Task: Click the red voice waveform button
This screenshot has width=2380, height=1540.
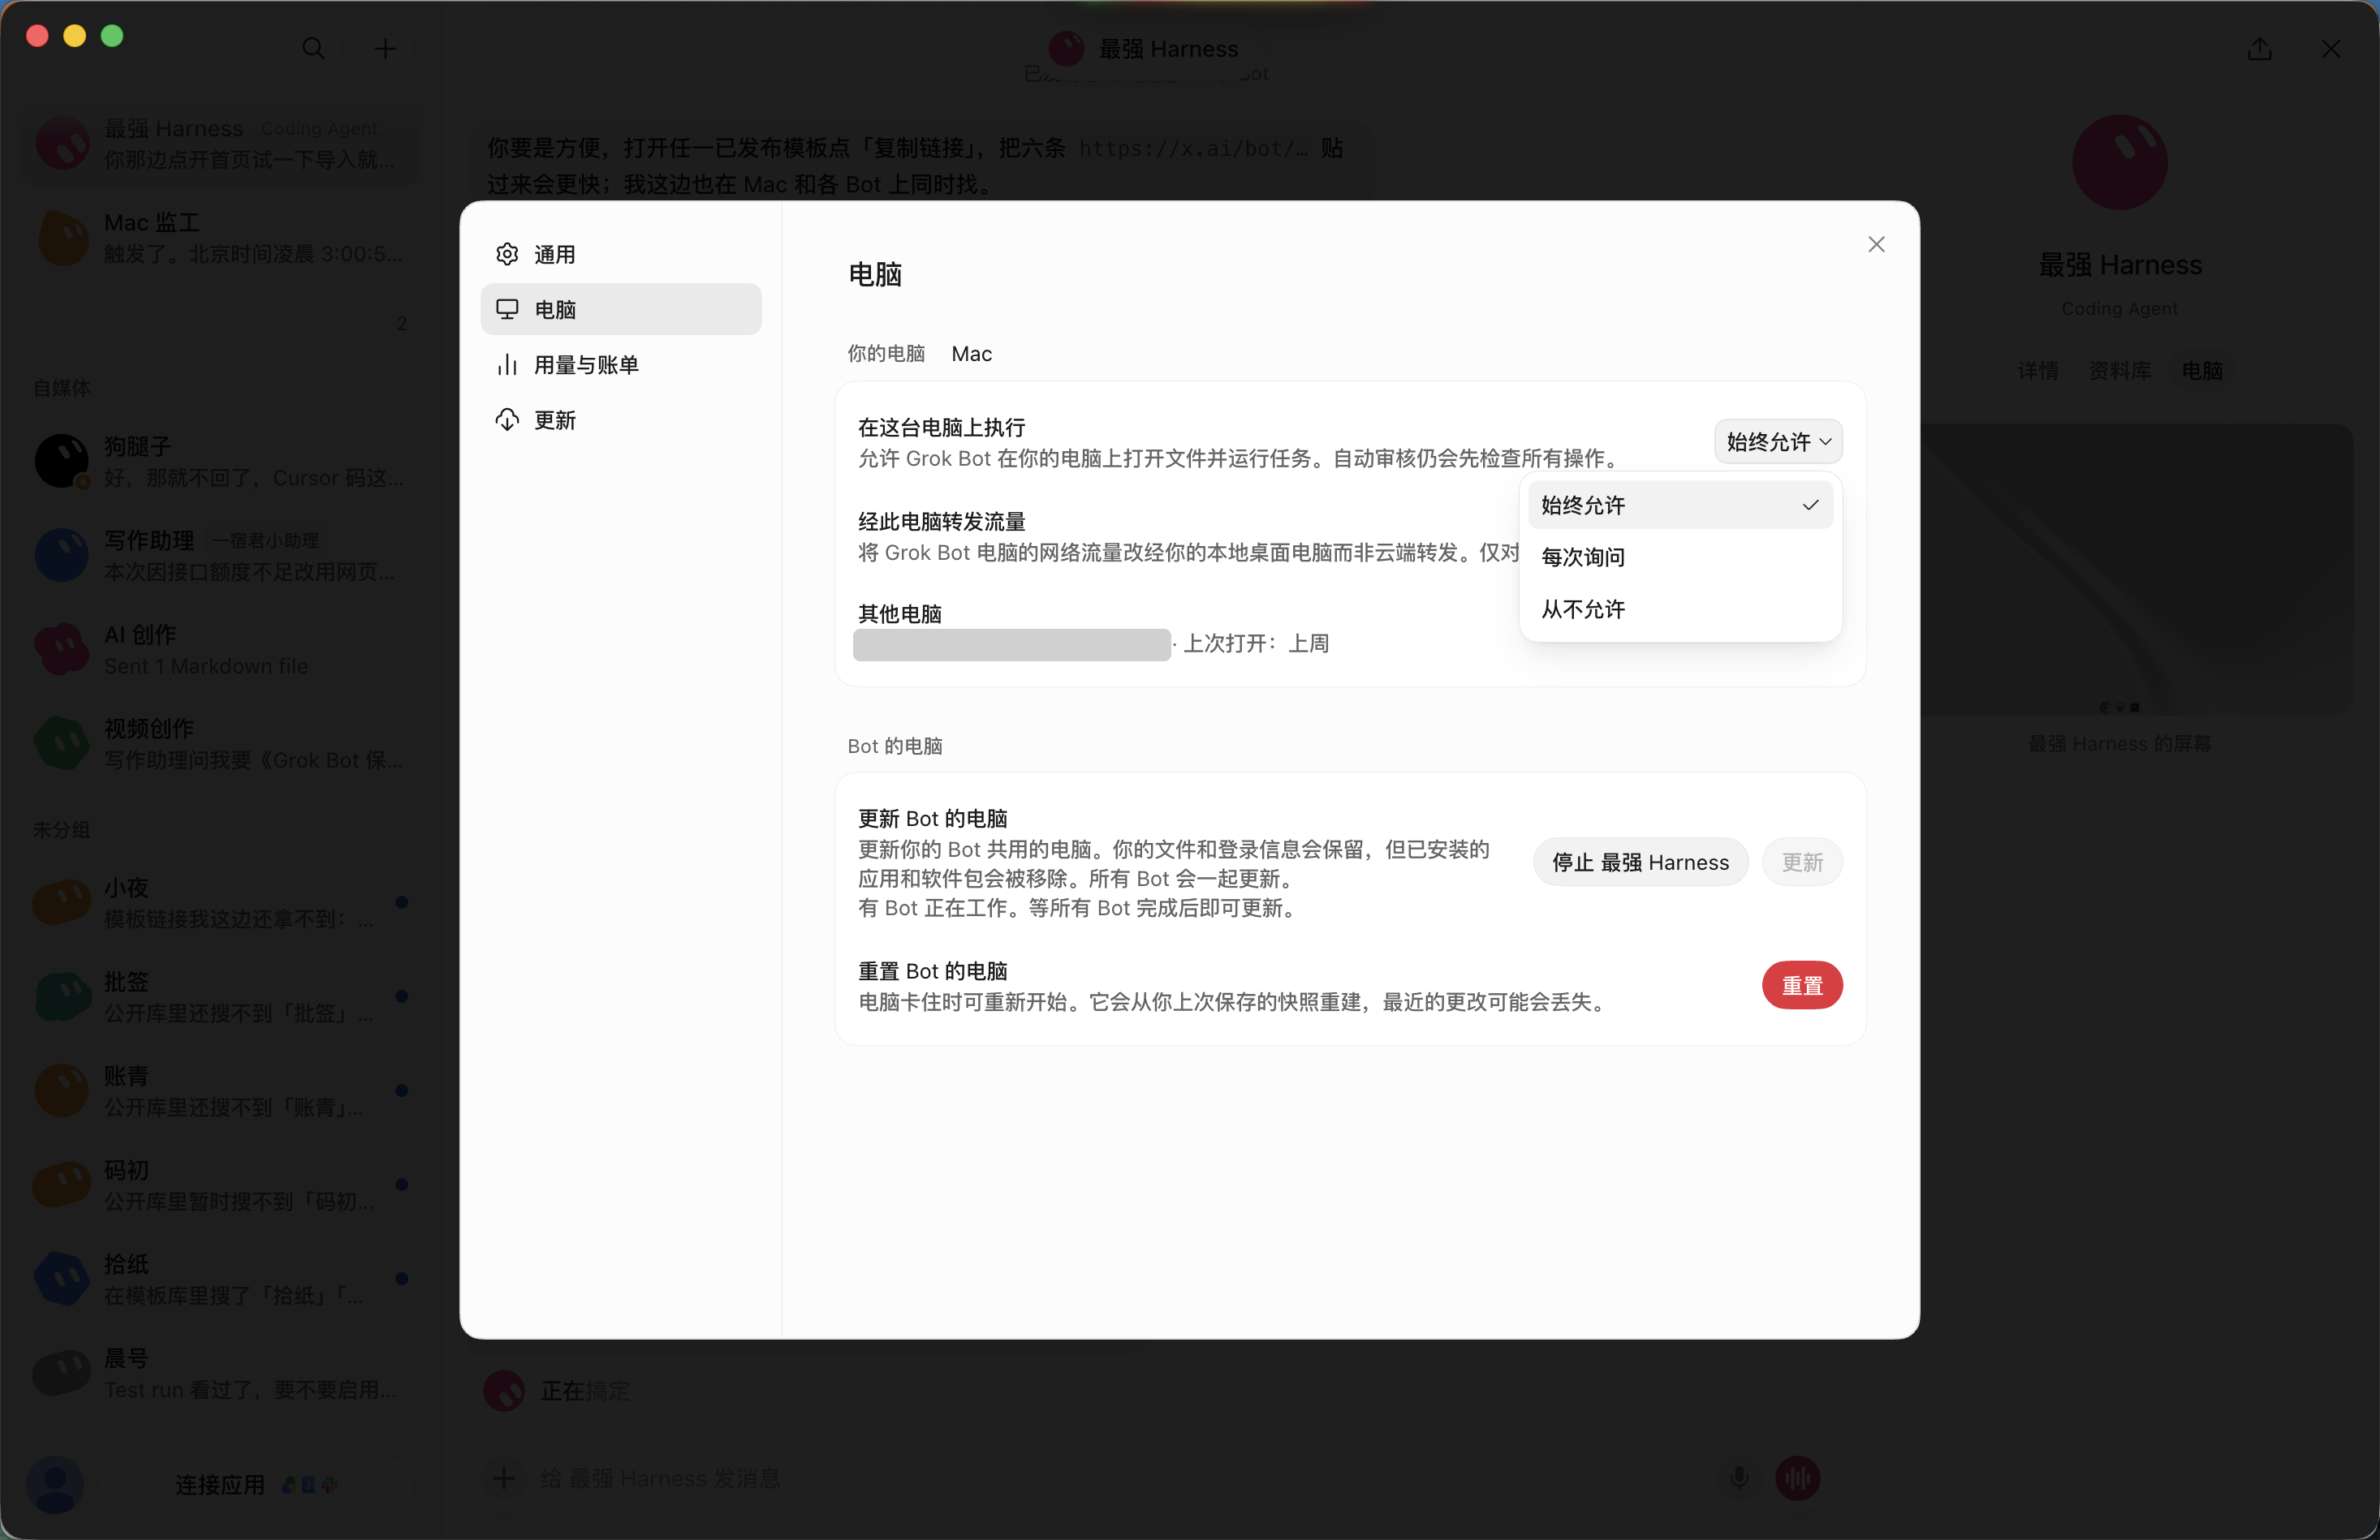Action: [1797, 1478]
